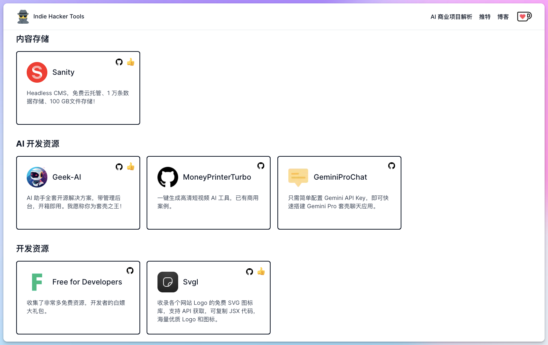This screenshot has height=345, width=548.
Task: Click the thumbs-up icon on the Geek-AI card
Action: (x=130, y=166)
